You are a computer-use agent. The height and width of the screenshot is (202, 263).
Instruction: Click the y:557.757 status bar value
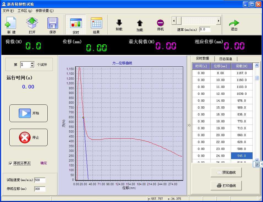(155, 199)
